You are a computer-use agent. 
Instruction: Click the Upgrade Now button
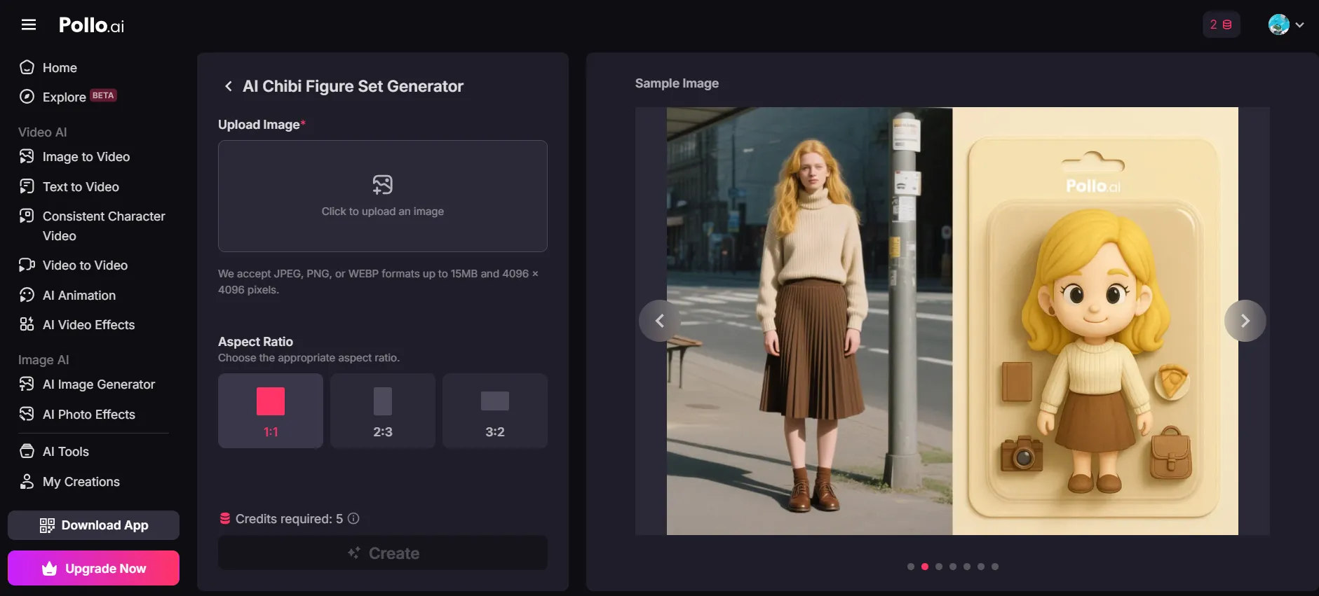(93, 568)
